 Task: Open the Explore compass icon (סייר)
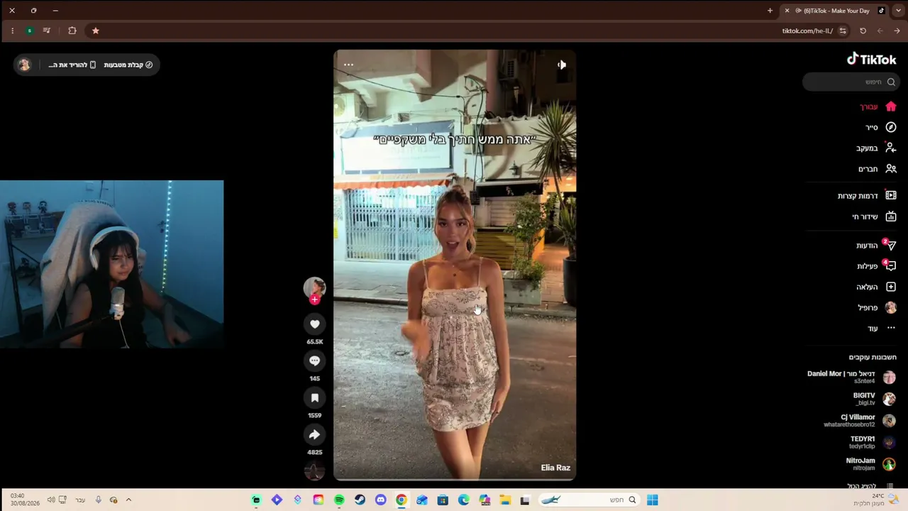891,127
